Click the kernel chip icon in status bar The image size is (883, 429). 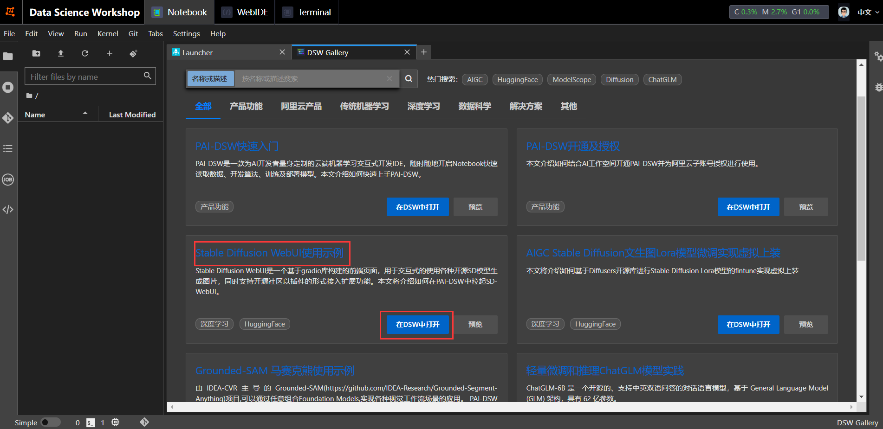tap(116, 422)
